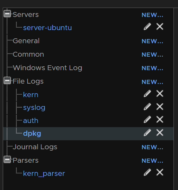
Task: Collapse the File Logs node
Action: click(7, 80)
